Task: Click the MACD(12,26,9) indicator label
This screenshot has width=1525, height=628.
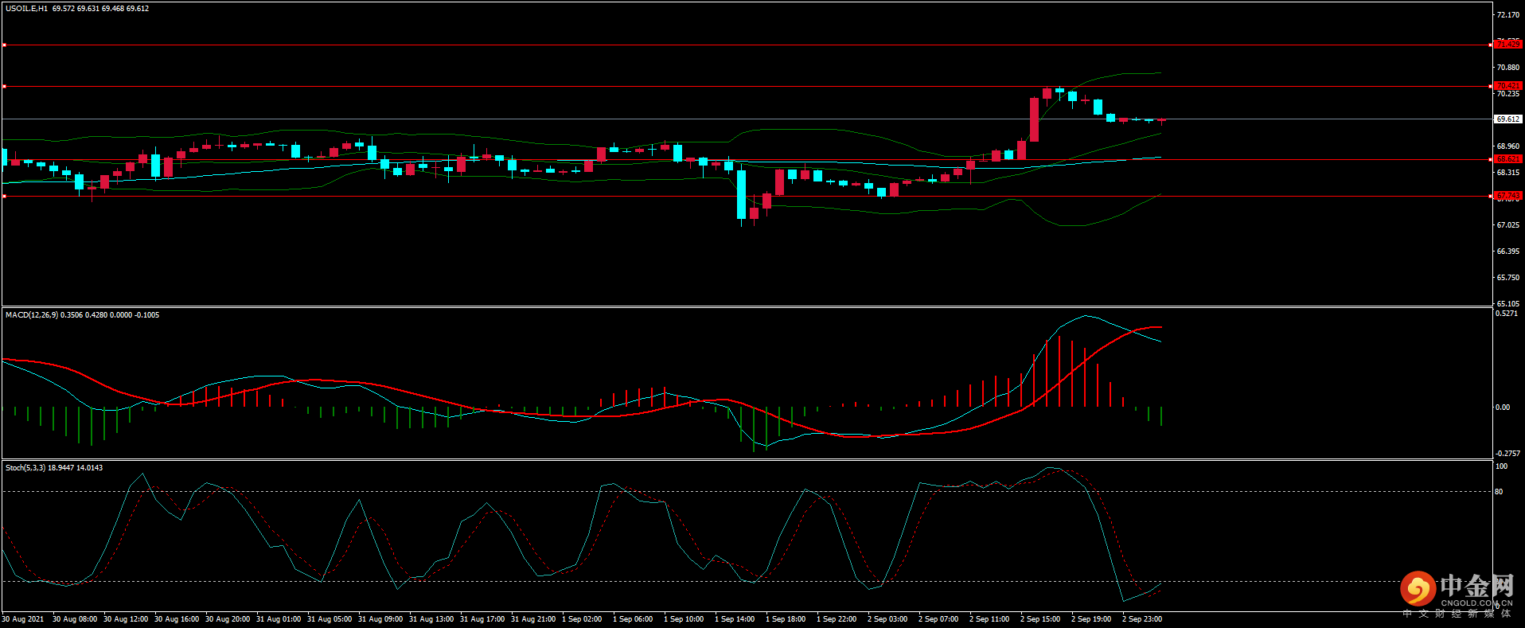Action: (32, 315)
